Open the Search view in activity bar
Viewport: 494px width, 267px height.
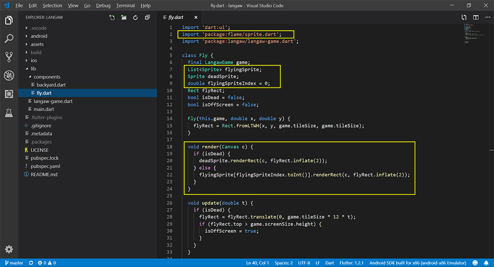(9, 39)
